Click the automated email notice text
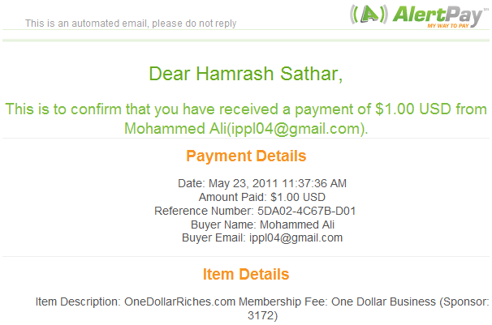 coord(131,24)
